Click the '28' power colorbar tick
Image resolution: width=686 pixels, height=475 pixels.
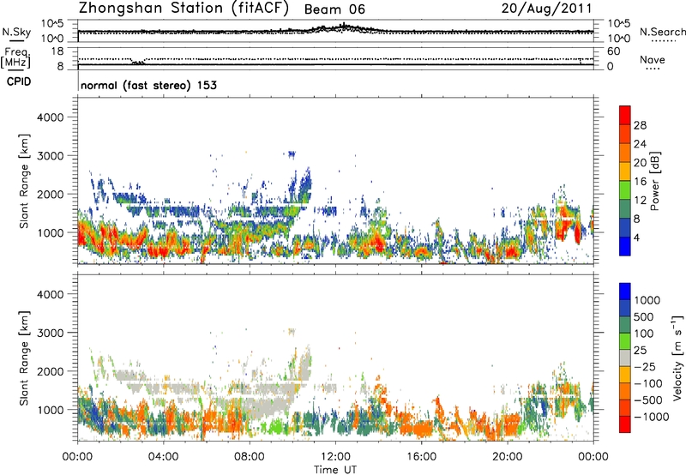point(640,125)
